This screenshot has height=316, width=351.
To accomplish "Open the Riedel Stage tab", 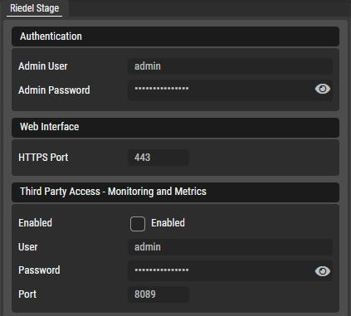I will tap(34, 8).
